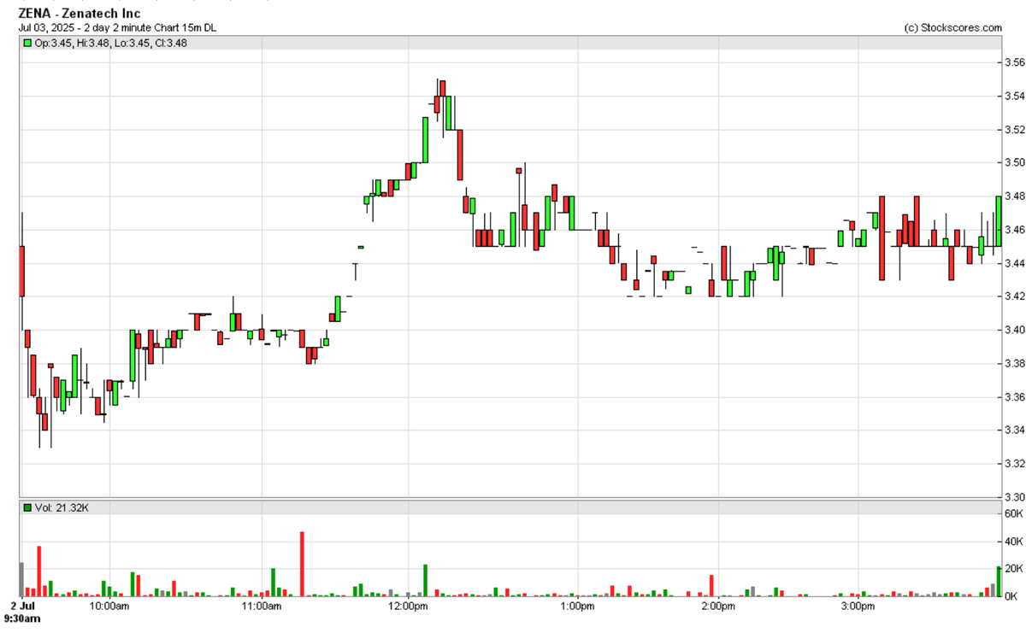
Task: Click the 20K volume axis label
Action: pyautogui.click(x=1014, y=569)
